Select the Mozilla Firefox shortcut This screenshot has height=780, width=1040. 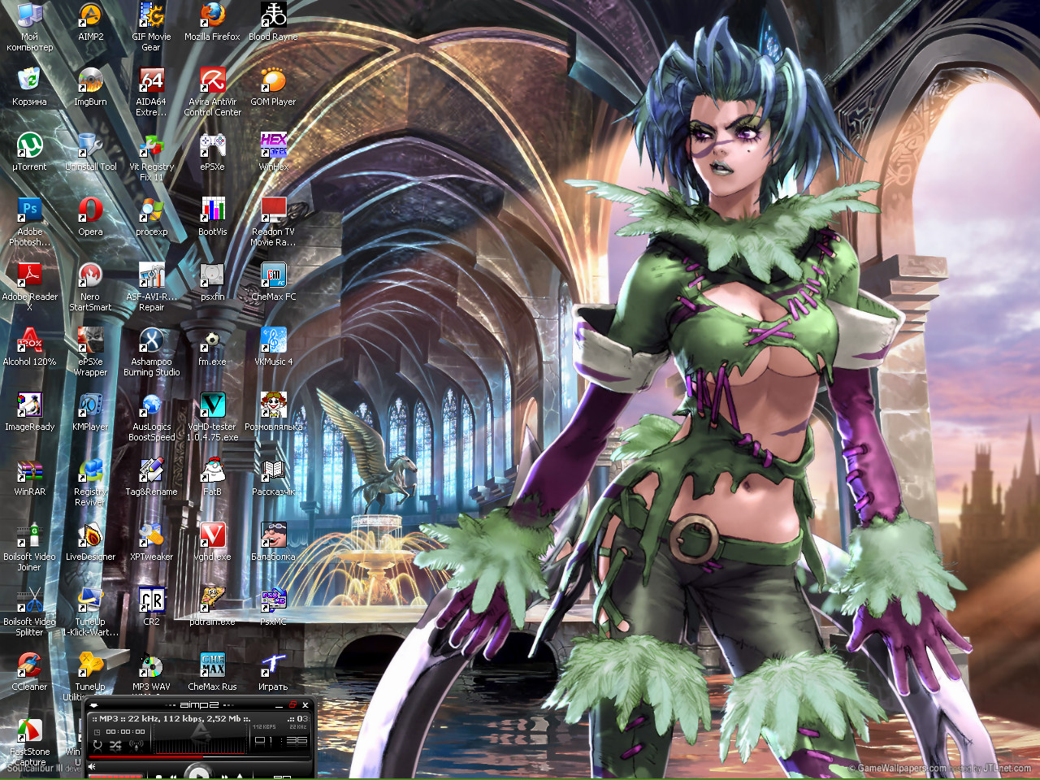point(212,15)
